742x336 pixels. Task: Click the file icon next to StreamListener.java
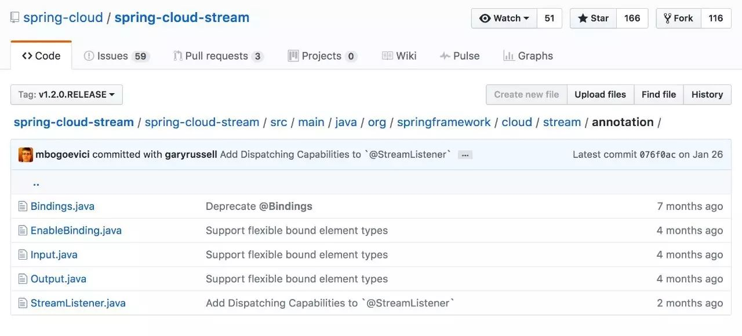(23, 304)
